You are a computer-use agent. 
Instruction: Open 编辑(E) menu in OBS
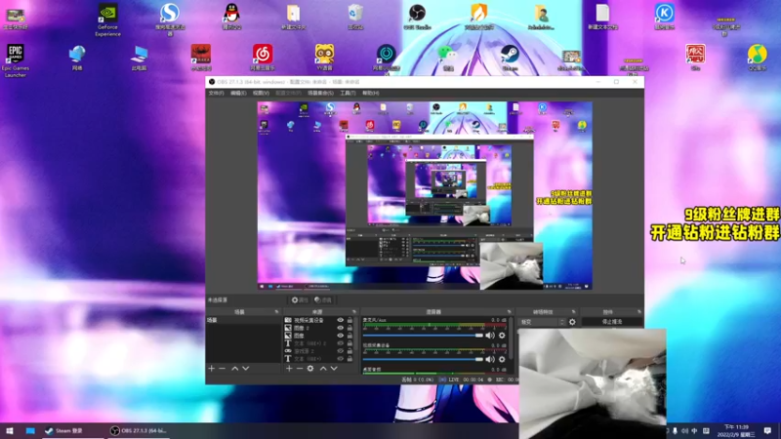238,93
